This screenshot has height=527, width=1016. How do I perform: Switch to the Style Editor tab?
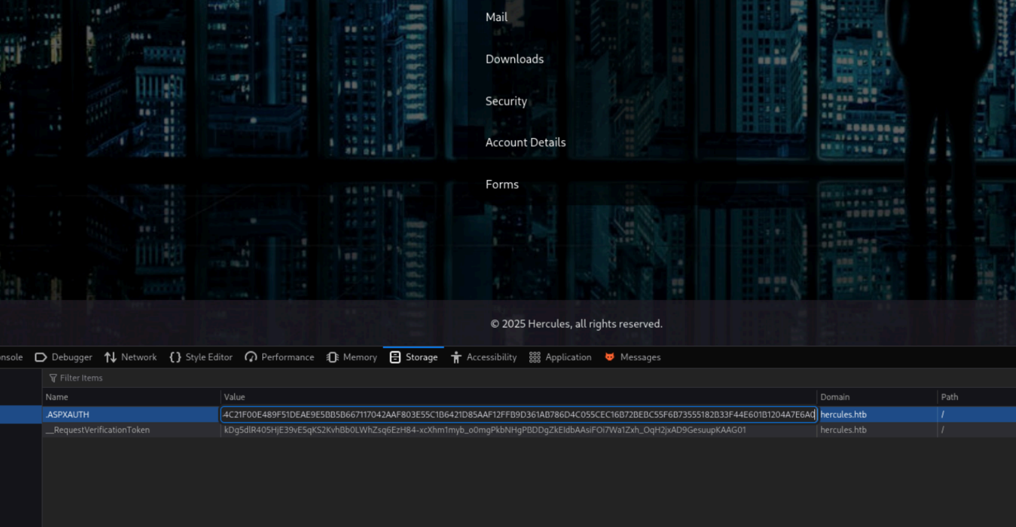point(201,357)
